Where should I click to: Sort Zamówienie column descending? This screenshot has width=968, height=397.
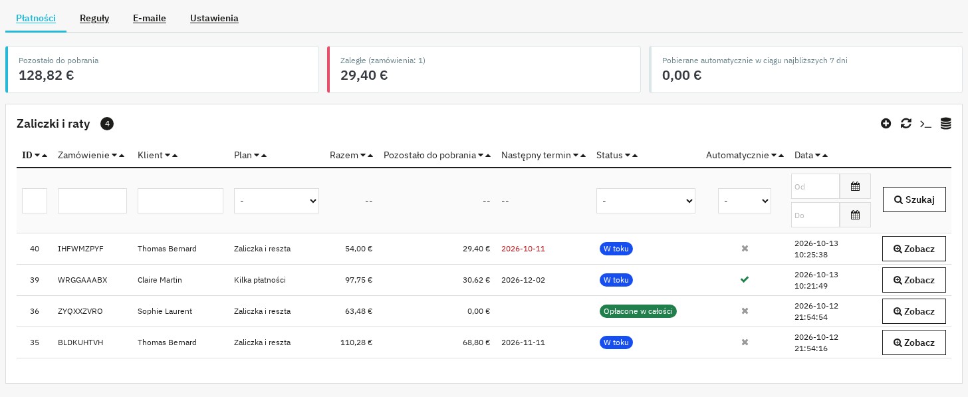(114, 156)
